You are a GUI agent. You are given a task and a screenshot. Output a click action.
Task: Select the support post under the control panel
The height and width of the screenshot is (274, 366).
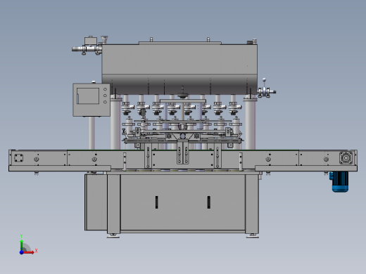tap(91, 133)
